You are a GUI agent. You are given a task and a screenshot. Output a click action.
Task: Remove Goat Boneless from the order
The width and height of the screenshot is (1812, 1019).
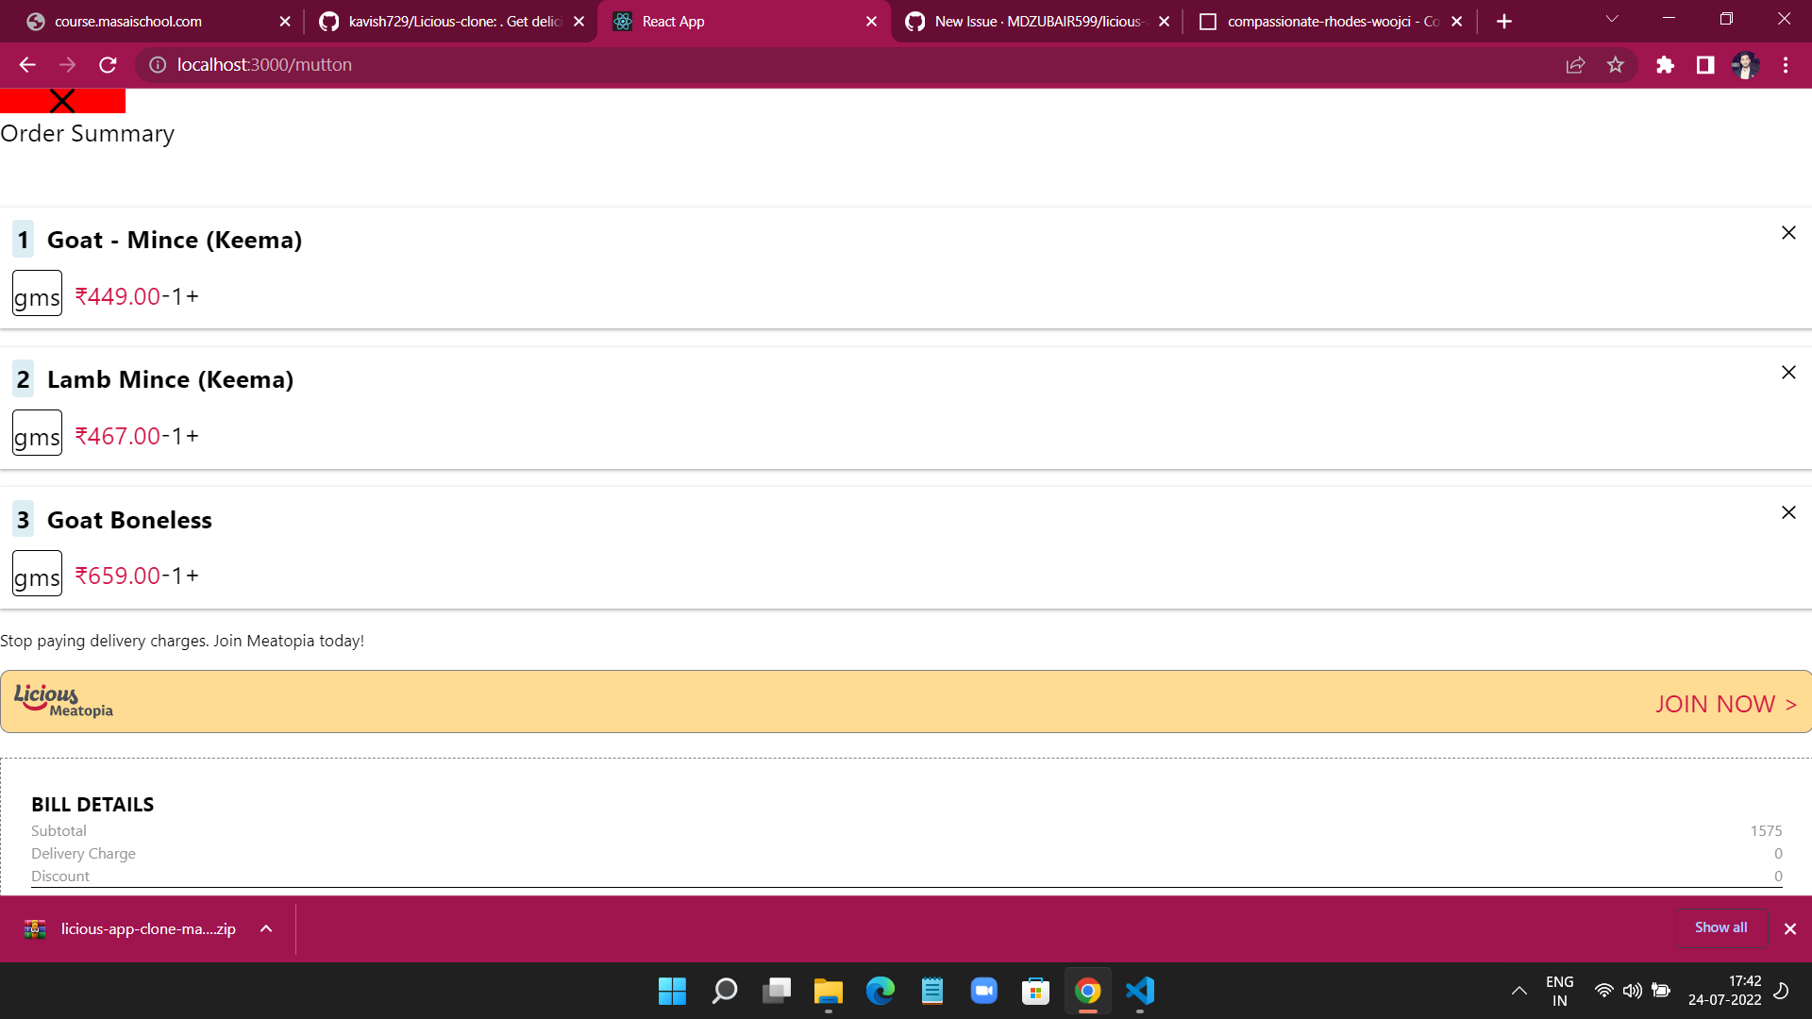tap(1787, 512)
